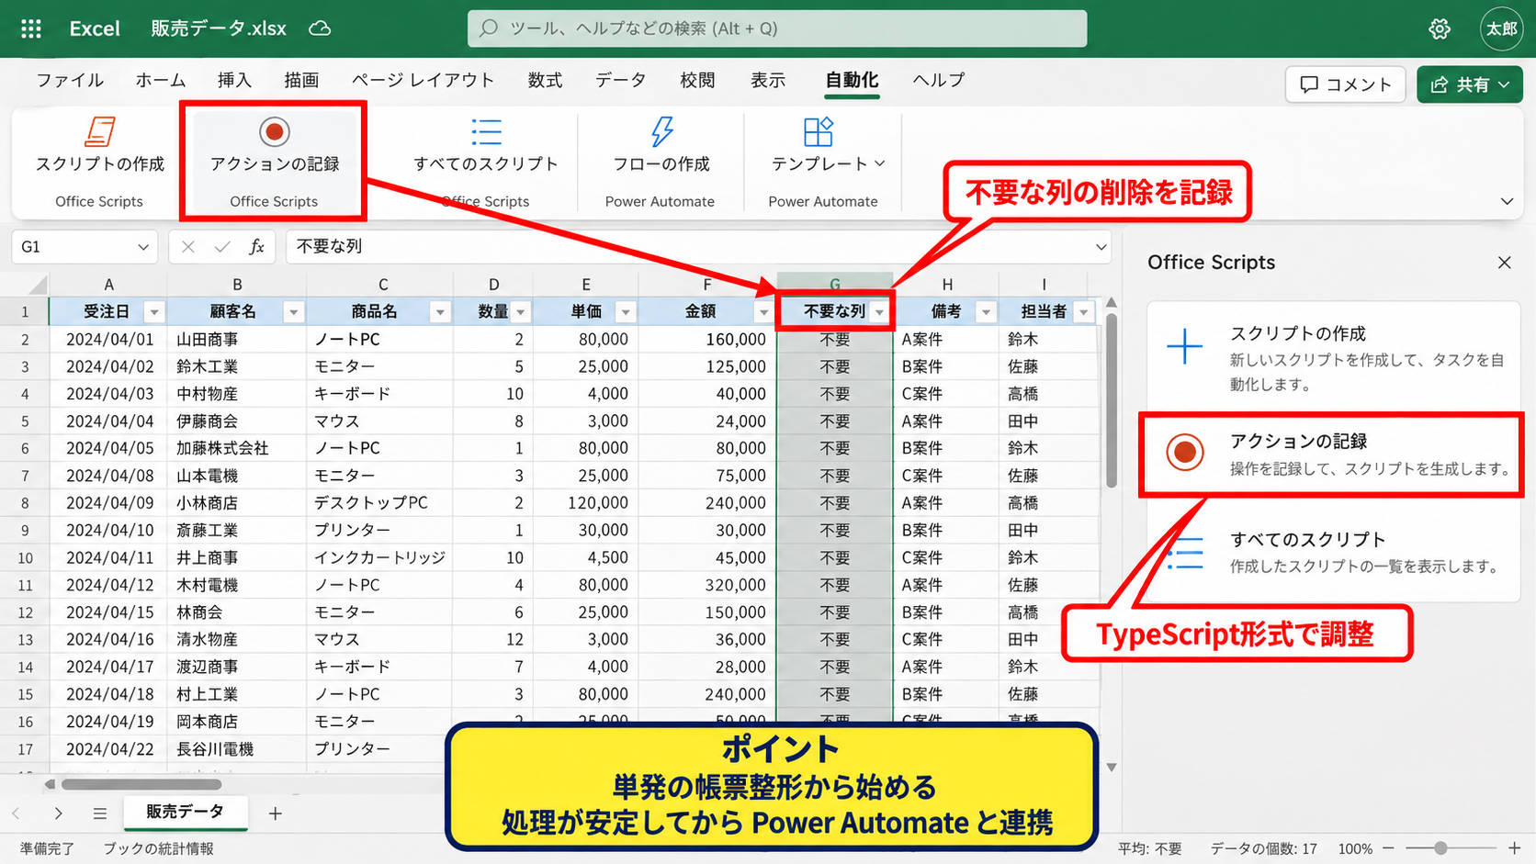Switch to the ページ レイアウト tab
The image size is (1536, 864).
click(423, 81)
